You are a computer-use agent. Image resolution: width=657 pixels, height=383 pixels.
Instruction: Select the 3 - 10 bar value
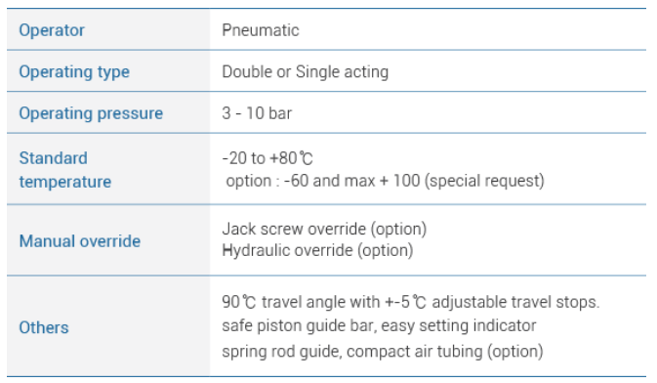coord(257,113)
